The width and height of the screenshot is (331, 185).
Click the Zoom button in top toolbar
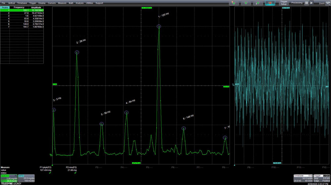click(x=322, y=3)
